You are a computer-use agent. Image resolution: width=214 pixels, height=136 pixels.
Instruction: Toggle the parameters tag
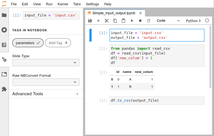pyautogui.click(x=28, y=43)
